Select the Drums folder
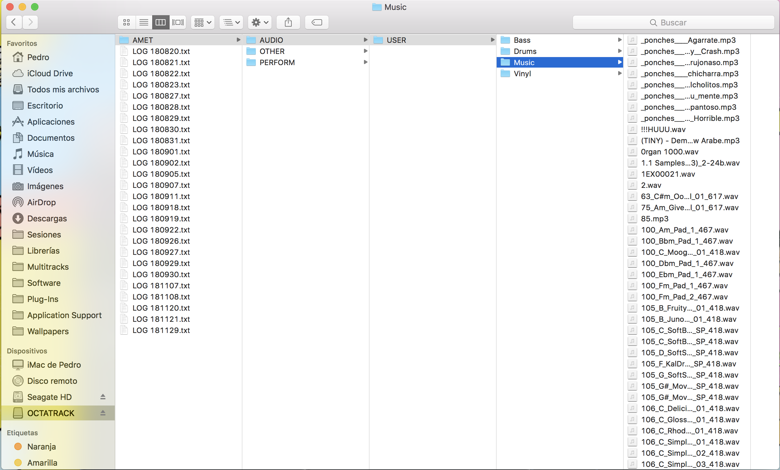 click(525, 51)
